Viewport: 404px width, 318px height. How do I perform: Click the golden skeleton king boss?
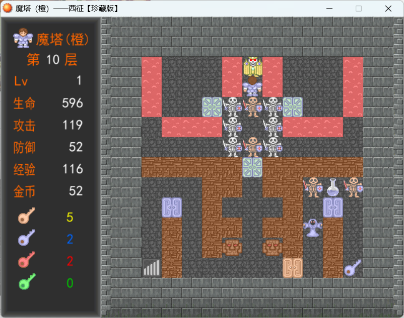252,67
